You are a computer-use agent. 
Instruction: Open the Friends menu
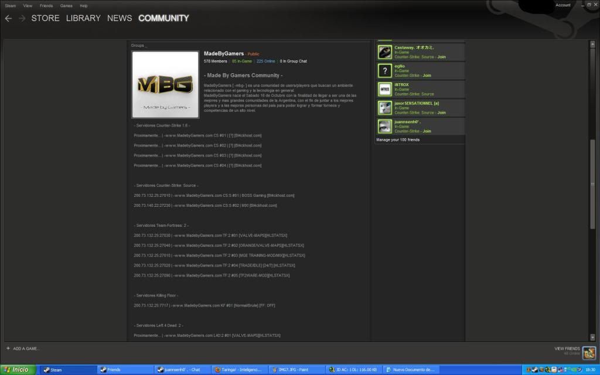point(46,6)
